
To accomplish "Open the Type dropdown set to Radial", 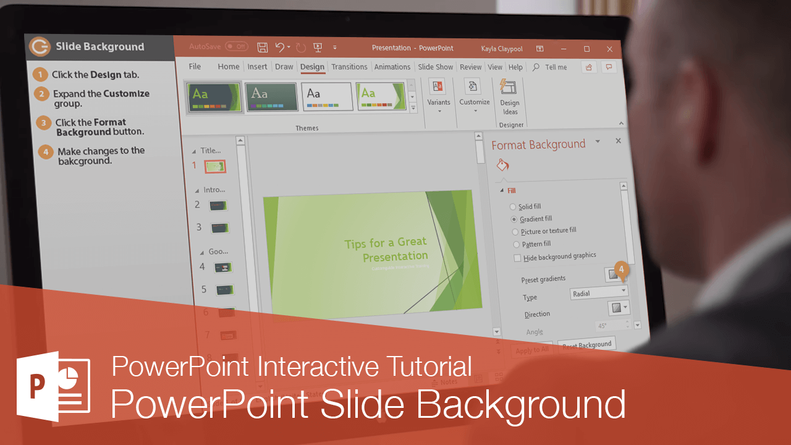I will pos(598,292).
